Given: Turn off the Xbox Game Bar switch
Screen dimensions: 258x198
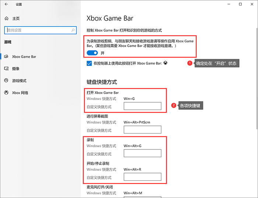Looking at the screenshot, I should click(x=92, y=53).
